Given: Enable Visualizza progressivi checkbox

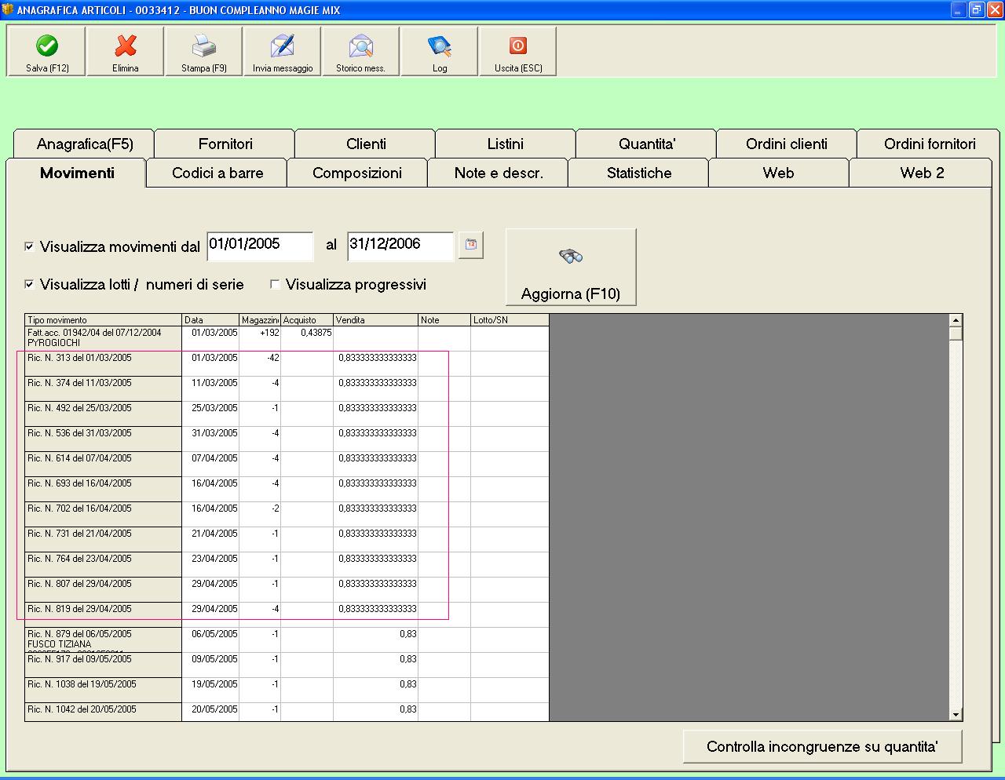Looking at the screenshot, I should pos(275,284).
